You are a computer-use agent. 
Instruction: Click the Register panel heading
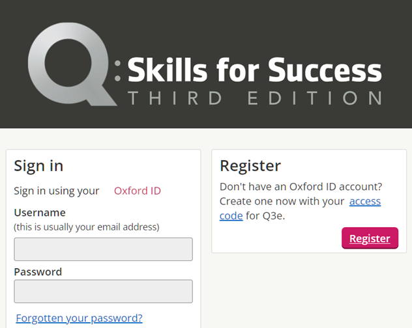click(x=250, y=166)
